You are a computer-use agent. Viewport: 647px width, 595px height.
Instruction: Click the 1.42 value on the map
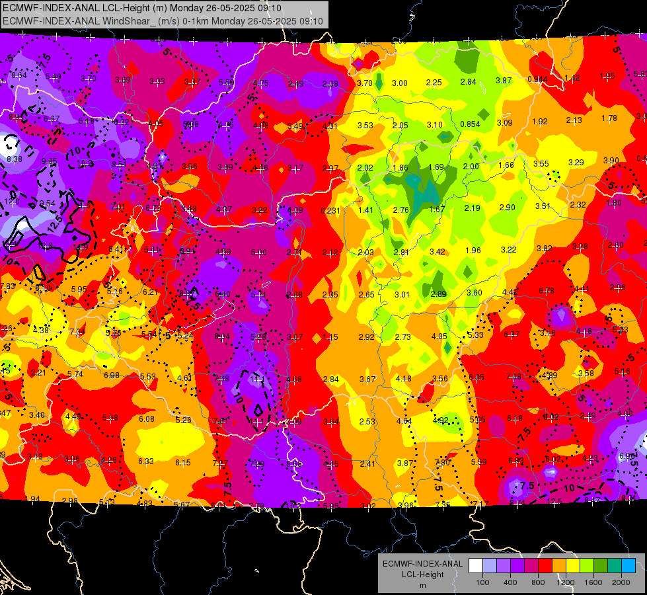tap(572, 77)
